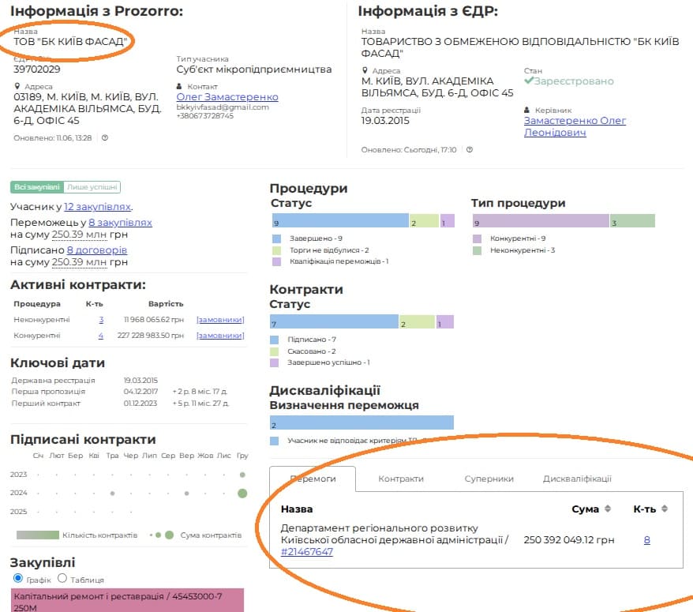Click the map pin icon in ЄДР address
Image resolution: width=693 pixels, height=612 pixels.
tap(365, 71)
